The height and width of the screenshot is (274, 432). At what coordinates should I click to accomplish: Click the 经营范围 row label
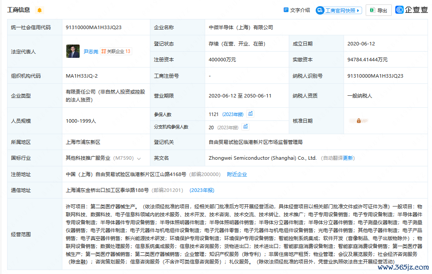pyautogui.click(x=21, y=234)
